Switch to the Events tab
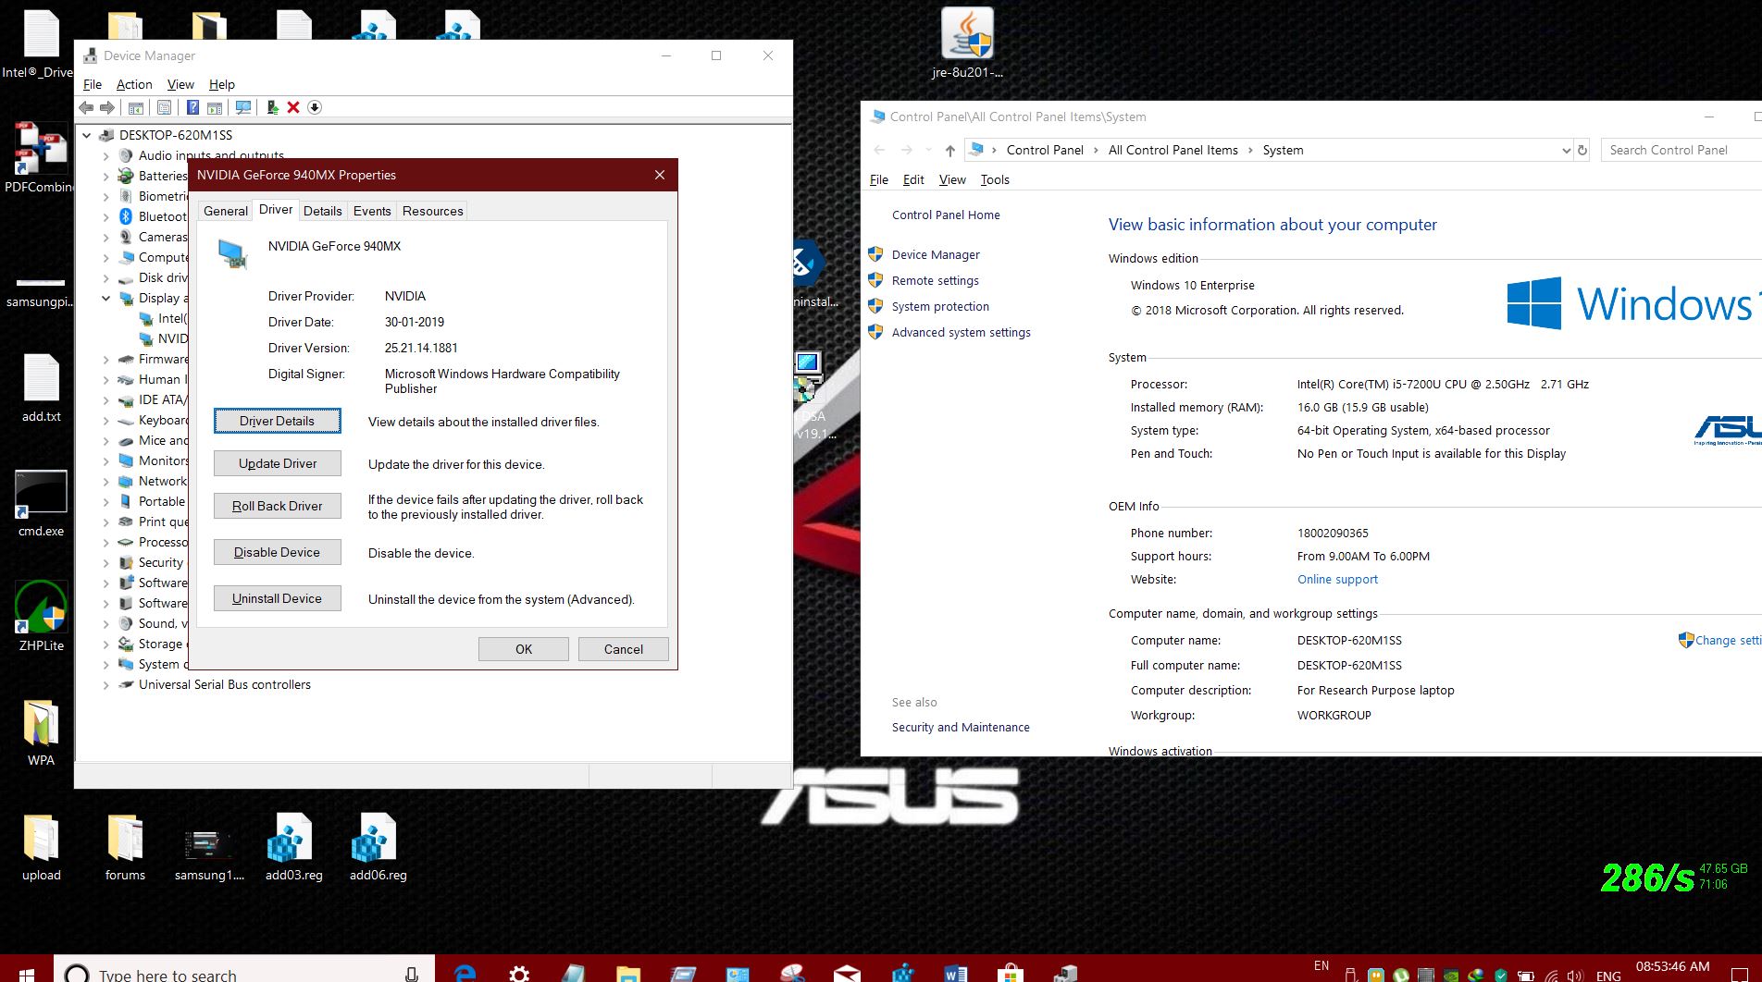Viewport: 1762px width, 982px height. (x=372, y=211)
